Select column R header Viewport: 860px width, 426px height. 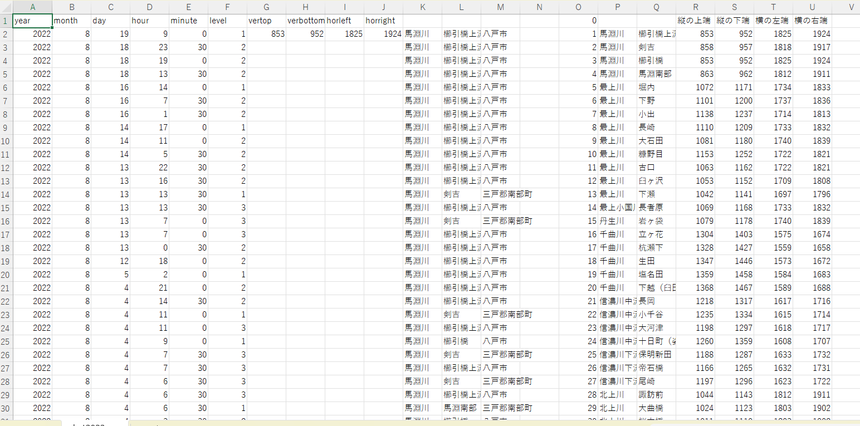click(695, 7)
